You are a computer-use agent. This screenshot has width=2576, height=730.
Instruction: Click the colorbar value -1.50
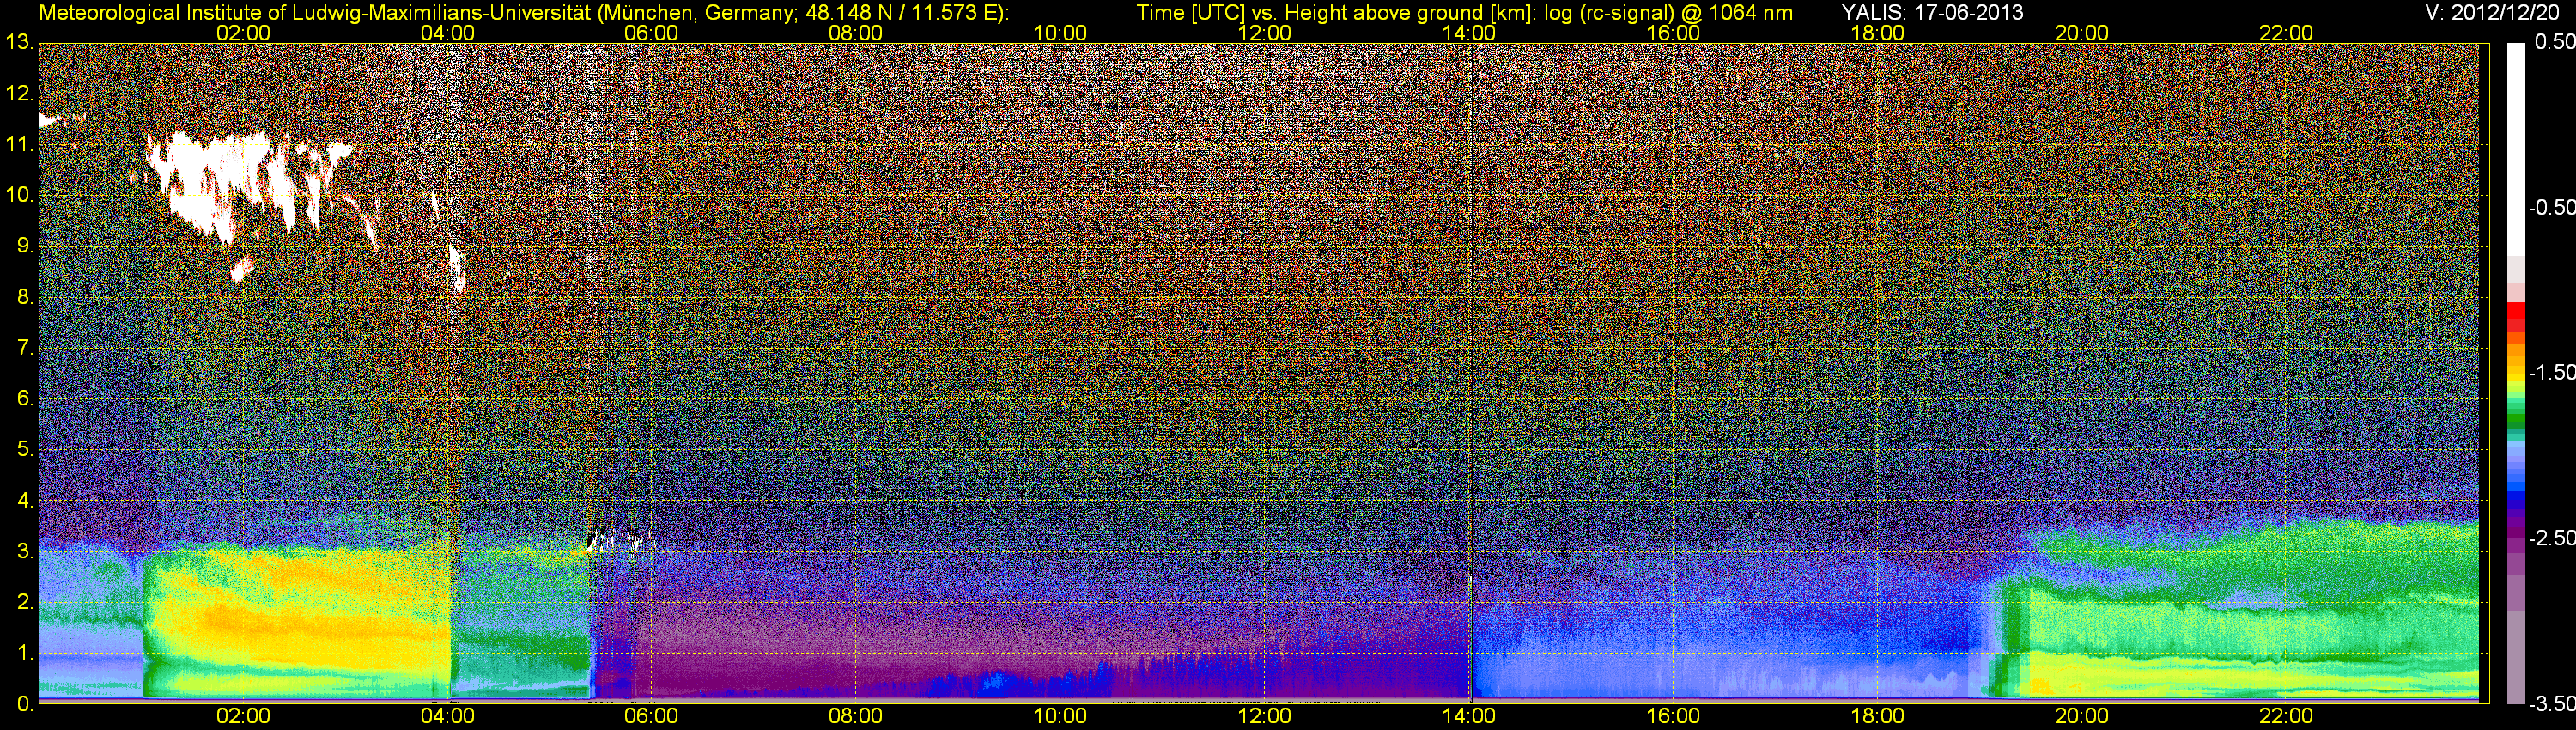point(2551,372)
